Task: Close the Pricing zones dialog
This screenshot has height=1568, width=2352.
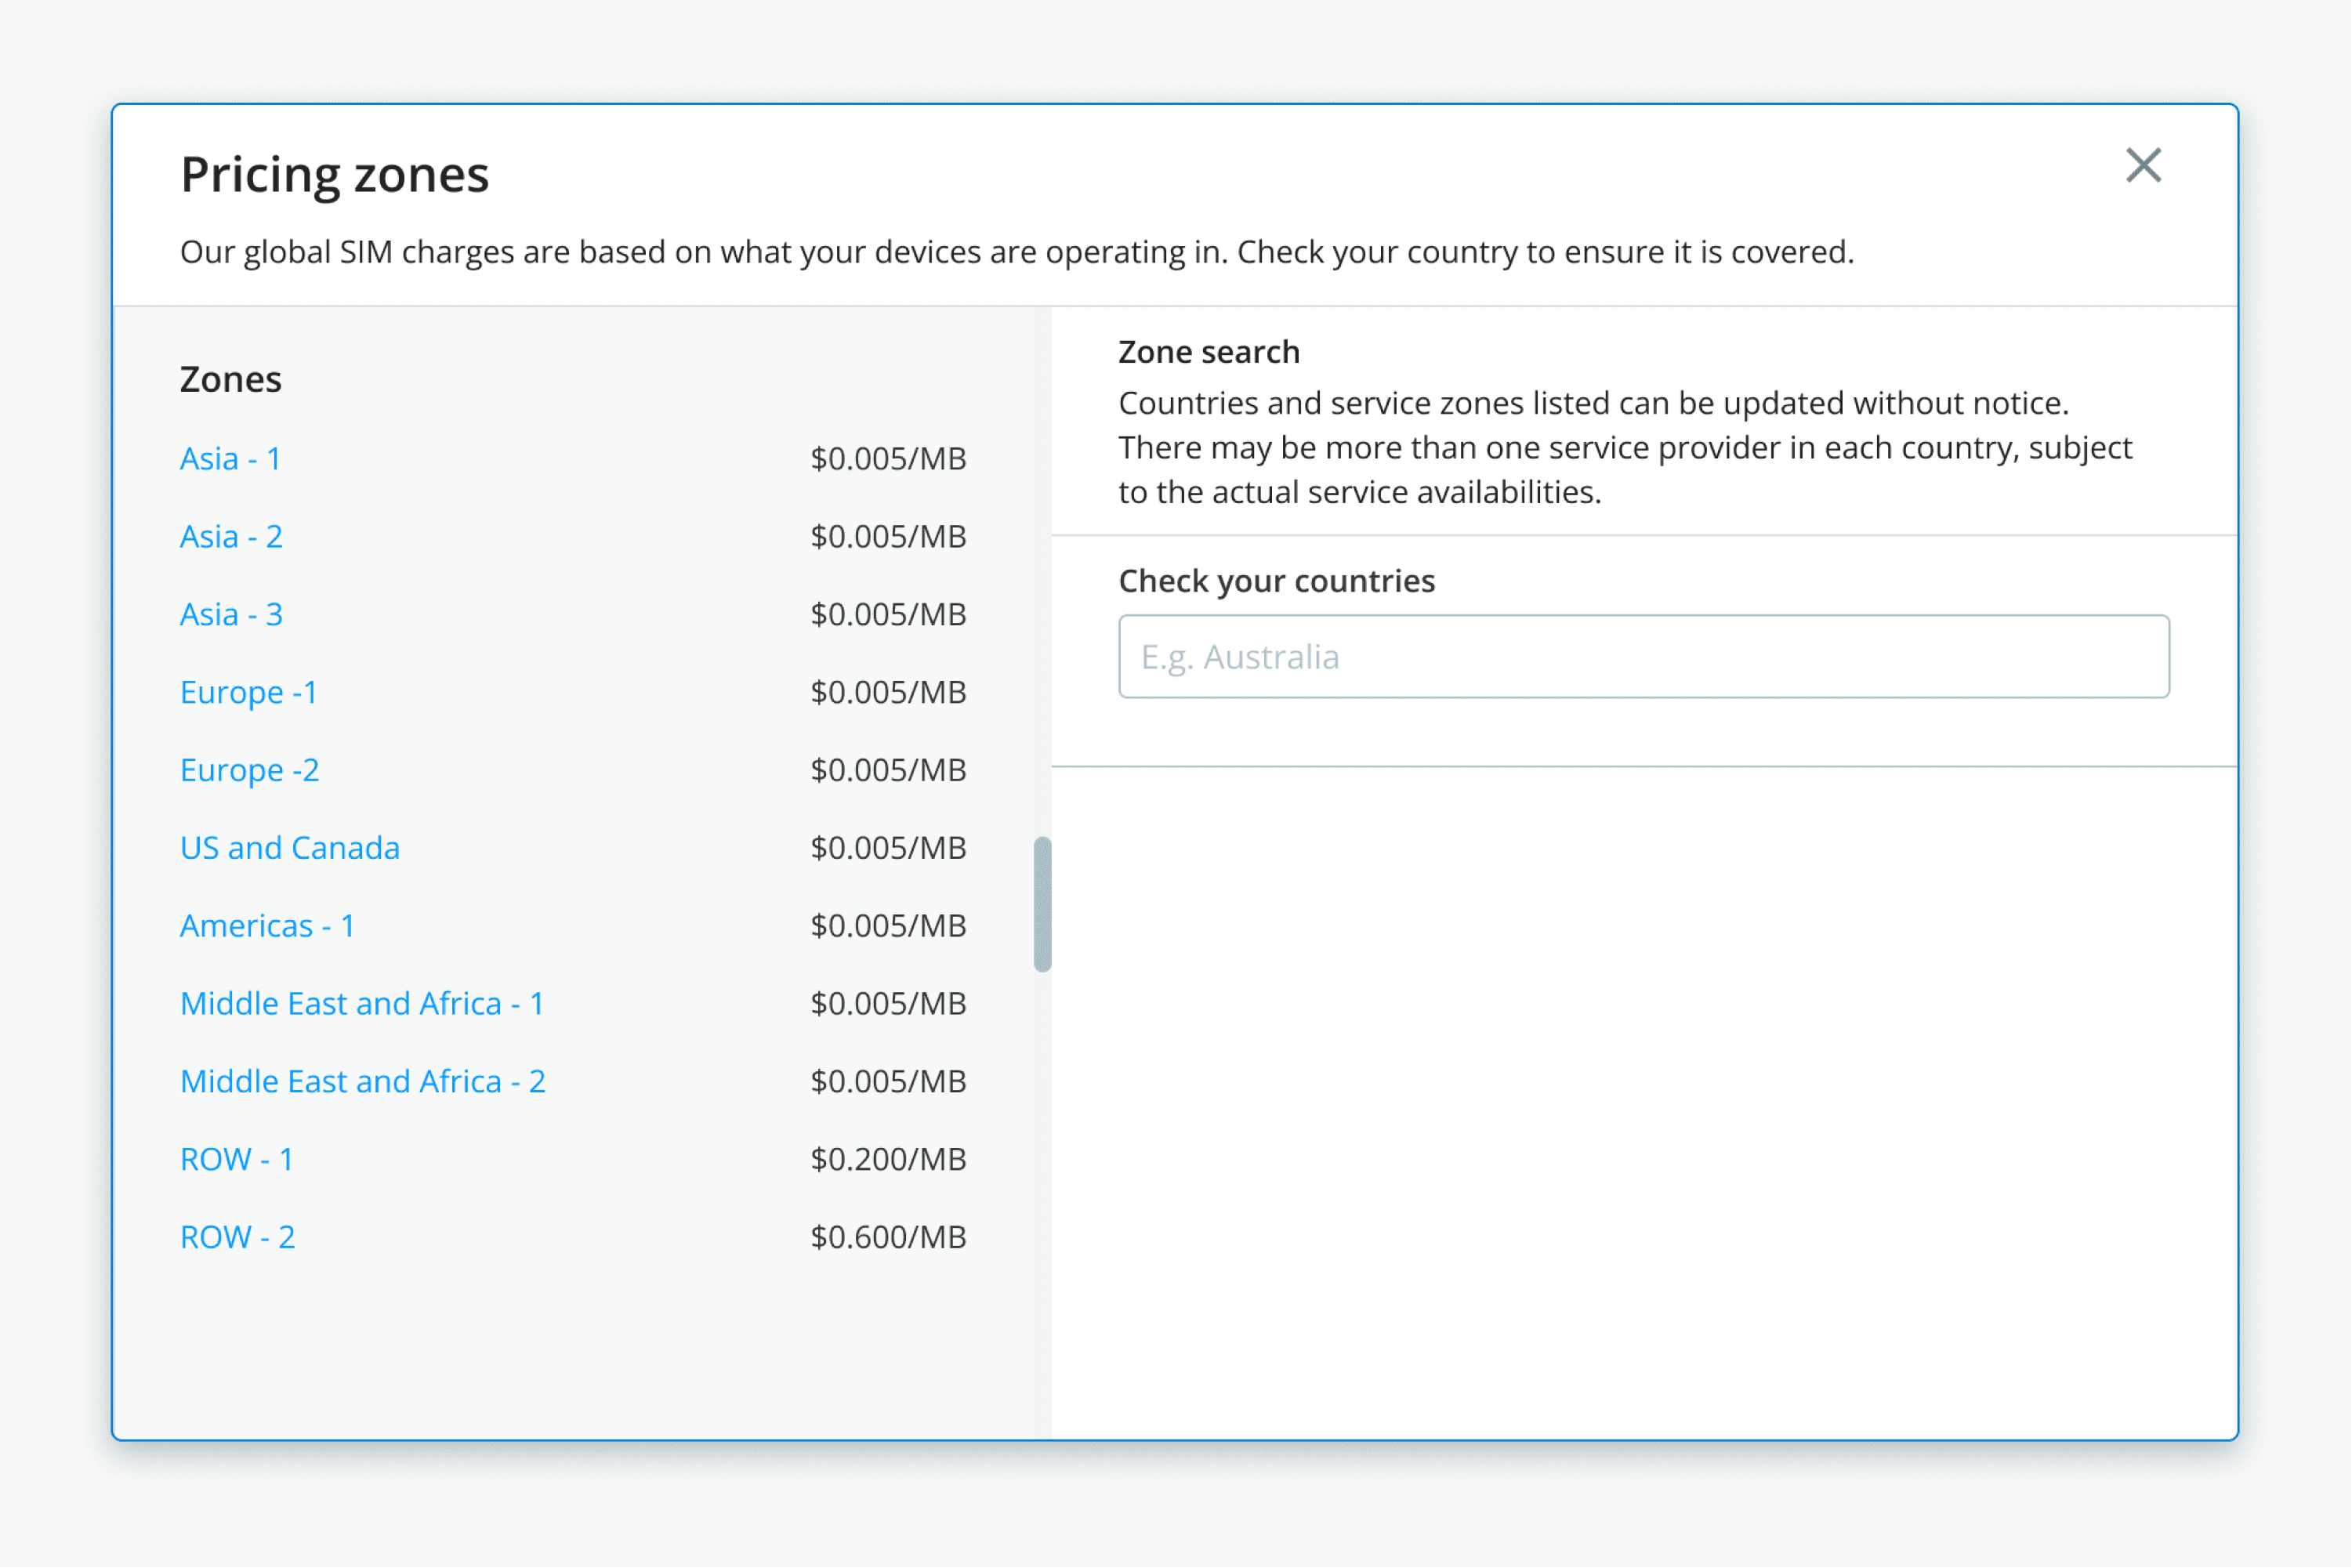Action: click(2143, 166)
